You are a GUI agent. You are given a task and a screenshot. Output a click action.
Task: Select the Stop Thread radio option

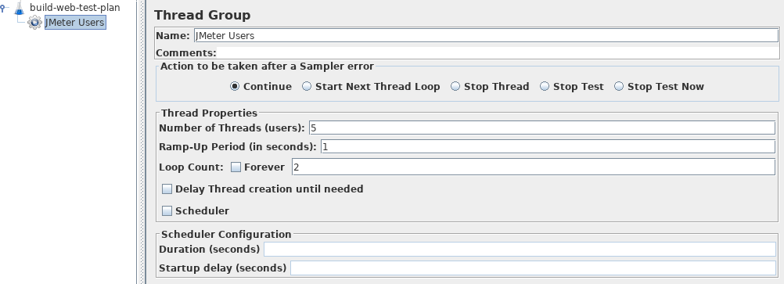pos(455,87)
